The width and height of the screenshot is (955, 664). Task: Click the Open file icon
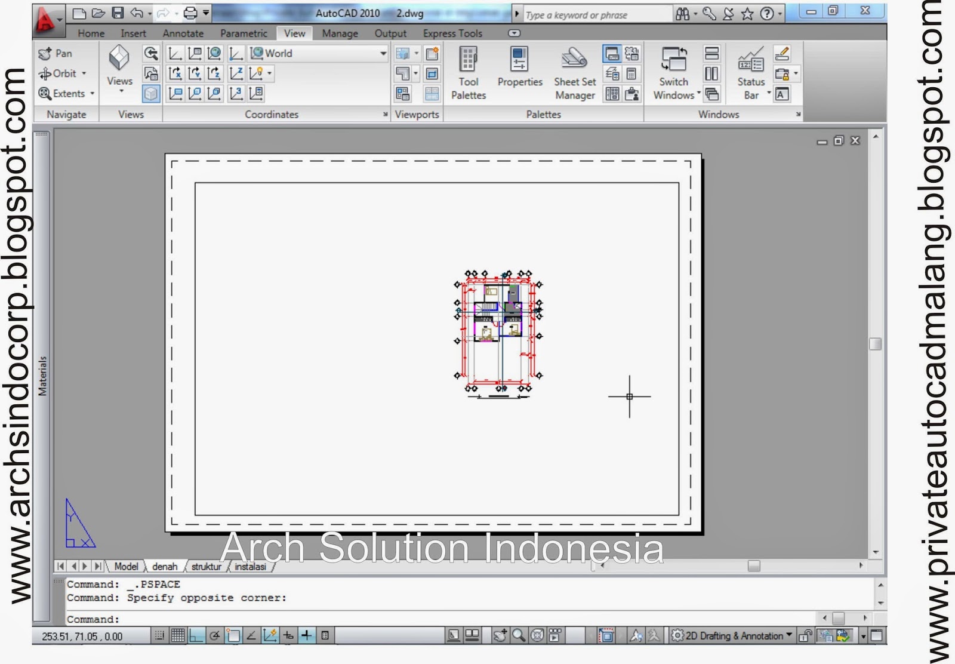(98, 13)
